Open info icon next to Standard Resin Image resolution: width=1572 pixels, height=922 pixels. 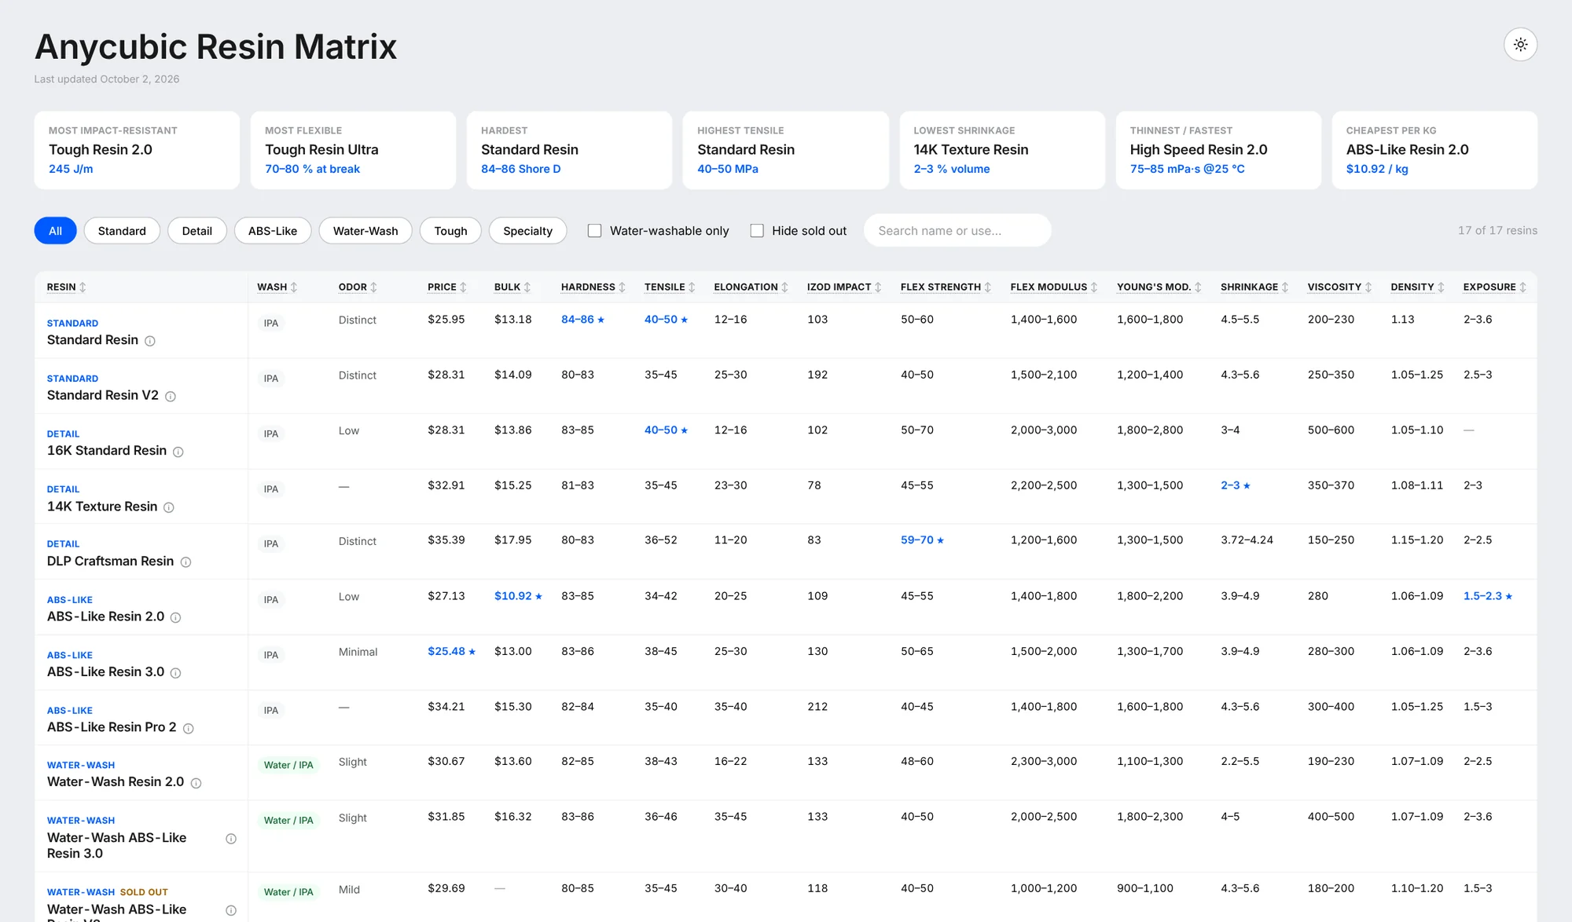click(x=150, y=341)
